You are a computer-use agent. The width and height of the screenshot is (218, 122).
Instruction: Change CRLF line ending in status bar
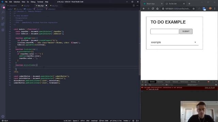point(88,121)
